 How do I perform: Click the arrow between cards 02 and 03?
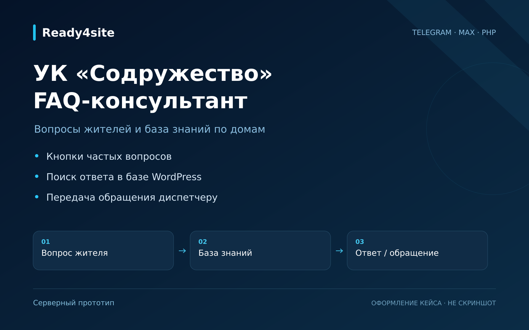(339, 251)
